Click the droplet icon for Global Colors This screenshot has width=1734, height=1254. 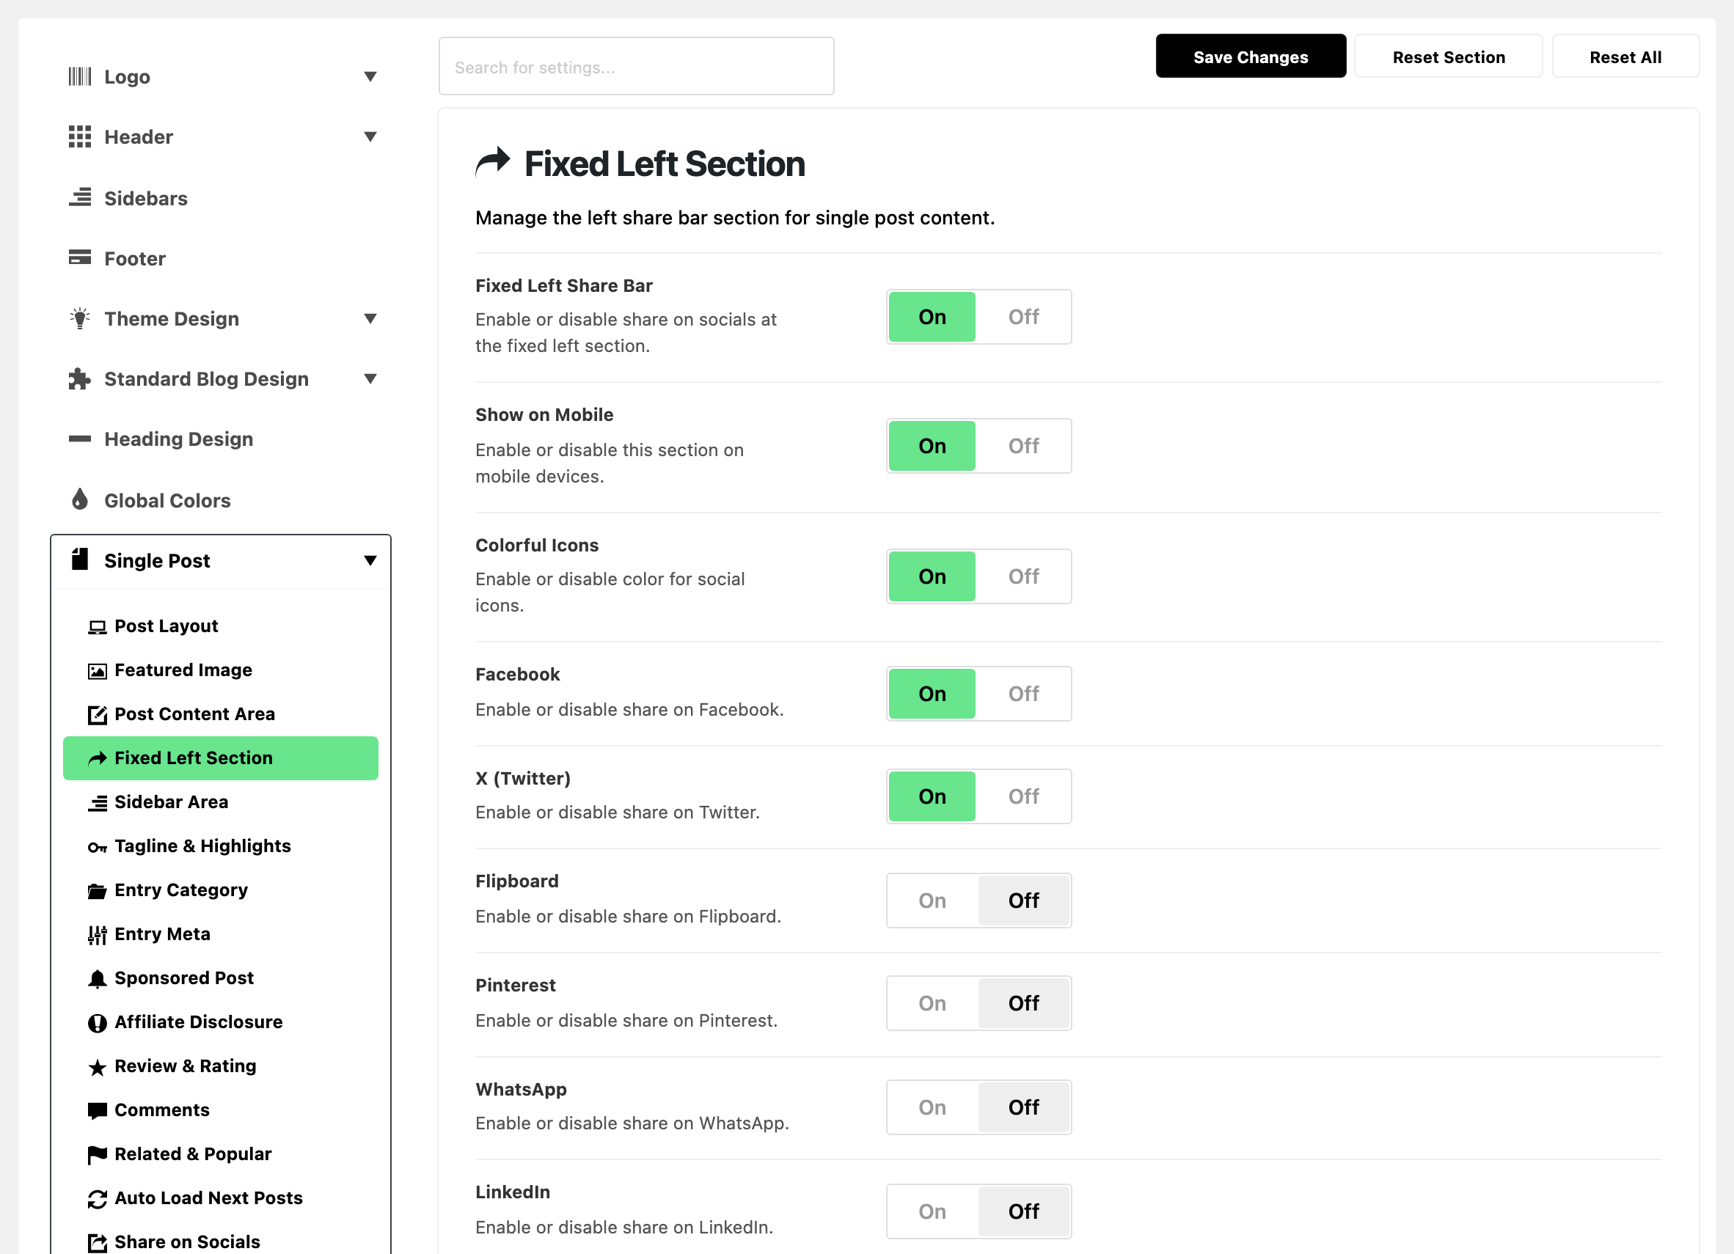79,499
